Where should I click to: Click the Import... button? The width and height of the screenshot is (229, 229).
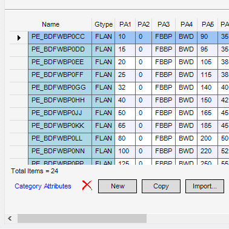click(205, 186)
